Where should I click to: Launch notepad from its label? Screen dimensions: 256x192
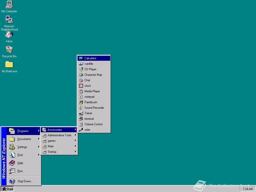[x=89, y=97]
